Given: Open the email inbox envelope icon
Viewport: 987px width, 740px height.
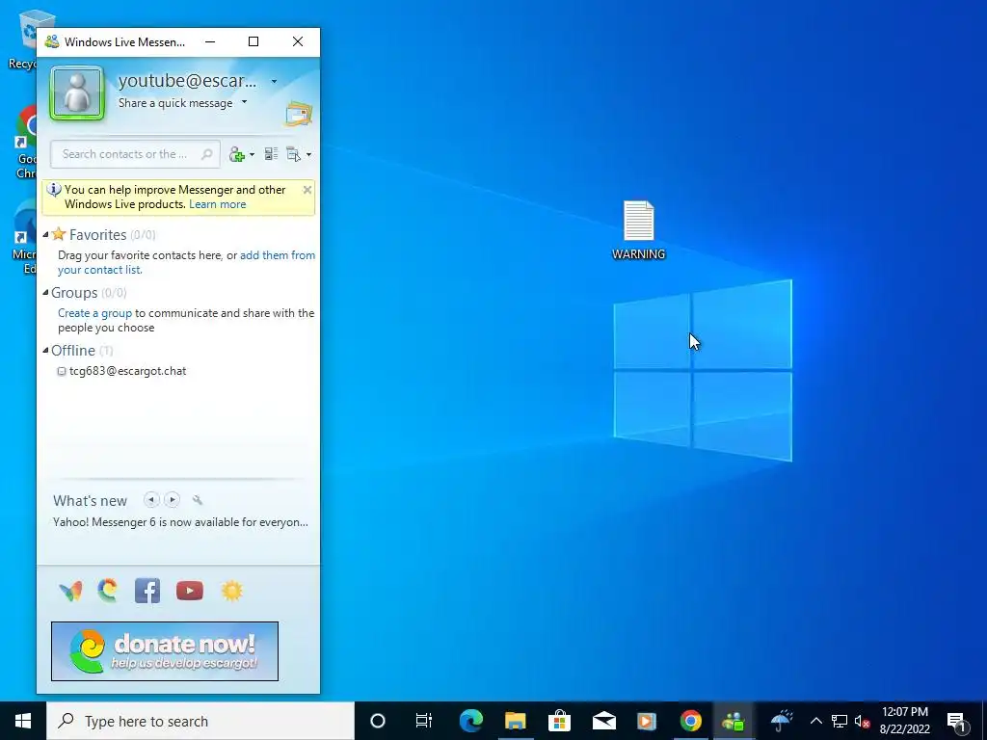Looking at the screenshot, I should [299, 116].
